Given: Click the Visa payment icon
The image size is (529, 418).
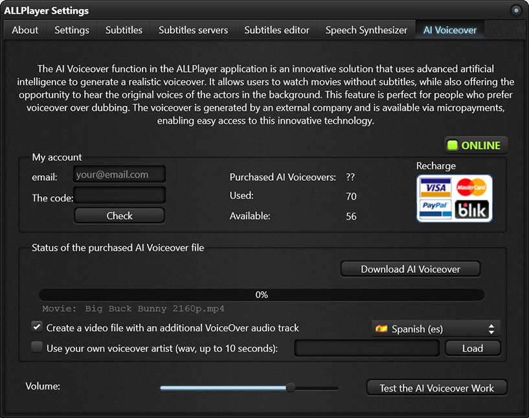Looking at the screenshot, I should [x=435, y=187].
